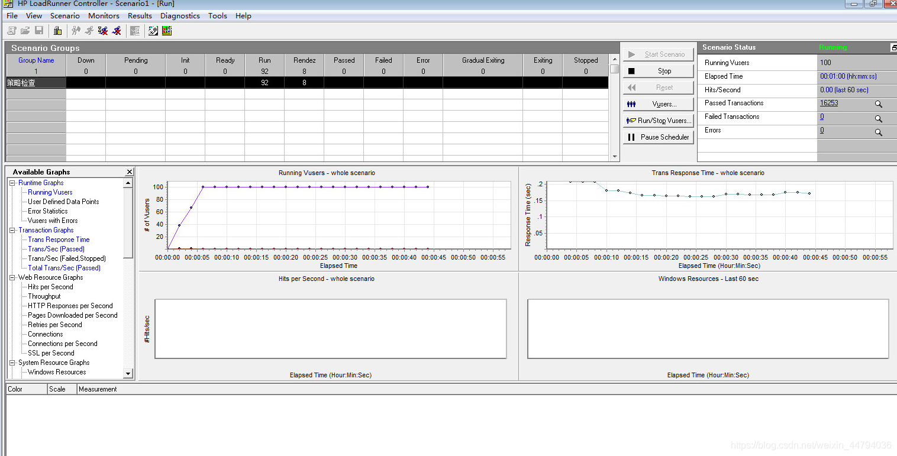Open the Diagnostics menu
897x456 pixels.
coord(180,16)
